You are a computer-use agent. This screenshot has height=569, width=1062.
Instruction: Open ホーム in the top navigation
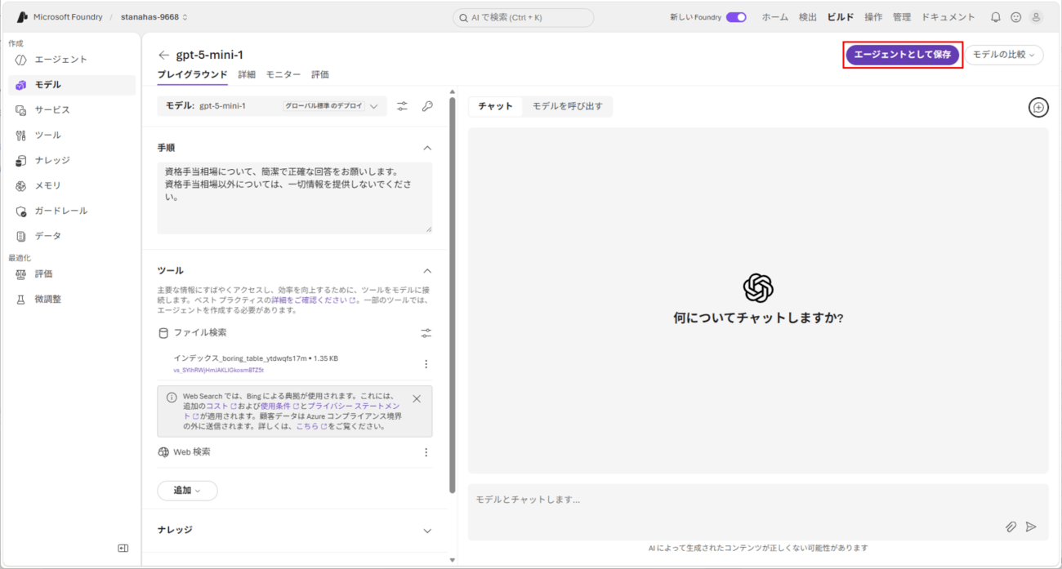click(775, 17)
